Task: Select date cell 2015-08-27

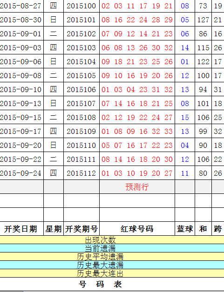Action: pos(21,6)
